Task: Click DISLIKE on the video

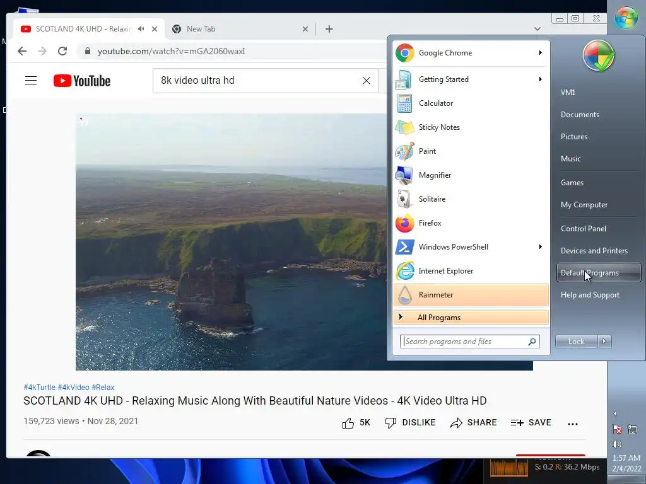Action: tap(410, 423)
